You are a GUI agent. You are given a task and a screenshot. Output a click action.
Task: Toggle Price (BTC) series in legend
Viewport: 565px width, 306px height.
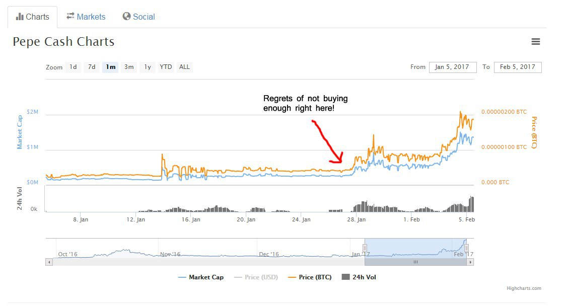point(310,277)
